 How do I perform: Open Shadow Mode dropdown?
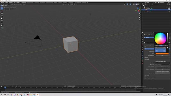(162, 65)
